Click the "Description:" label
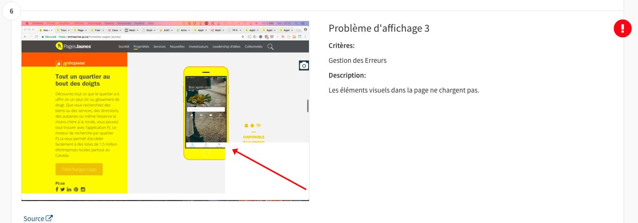Viewport: 638px width, 223px height. pyautogui.click(x=347, y=75)
